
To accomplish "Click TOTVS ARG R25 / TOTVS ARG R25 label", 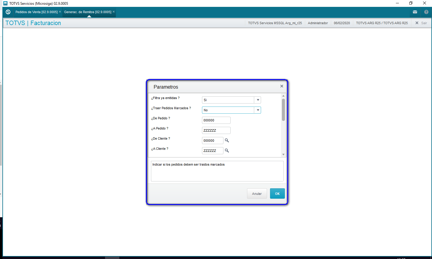I will pos(382,23).
